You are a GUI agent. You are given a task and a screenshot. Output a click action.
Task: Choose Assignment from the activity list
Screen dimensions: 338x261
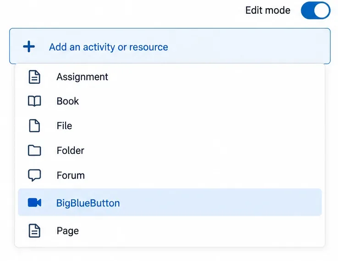click(x=170, y=77)
